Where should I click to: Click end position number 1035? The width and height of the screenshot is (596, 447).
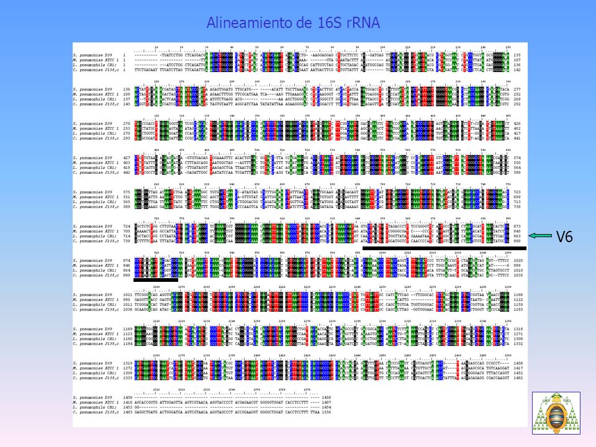518,275
